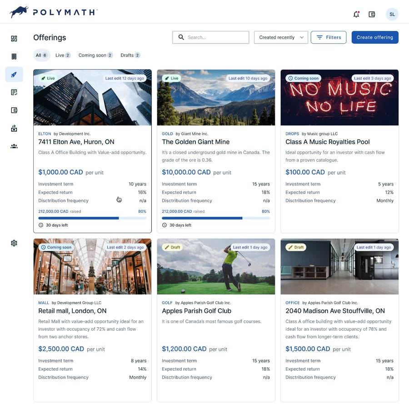Open the settings gear icon

click(14, 243)
